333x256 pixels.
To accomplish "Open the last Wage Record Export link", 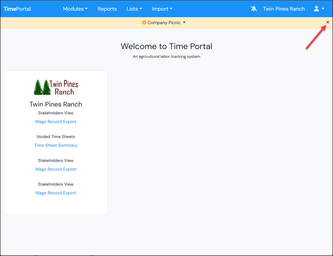I will point(56,193).
